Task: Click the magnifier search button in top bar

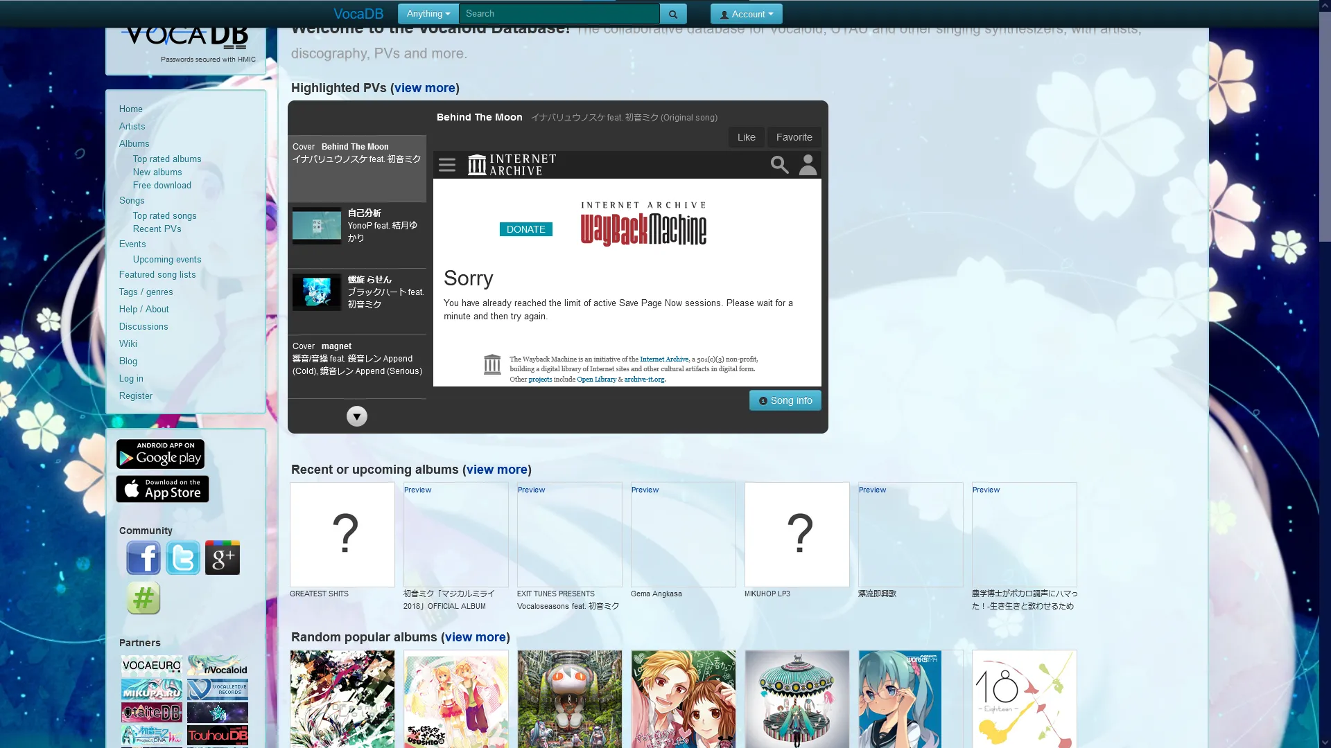Action: [672, 14]
